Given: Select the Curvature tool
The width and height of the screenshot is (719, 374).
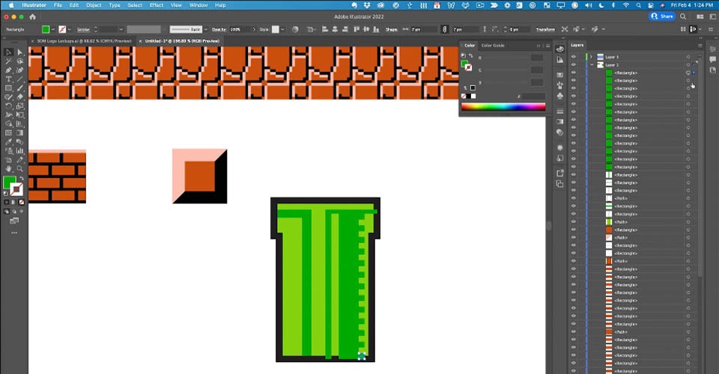Looking at the screenshot, I should [20, 70].
